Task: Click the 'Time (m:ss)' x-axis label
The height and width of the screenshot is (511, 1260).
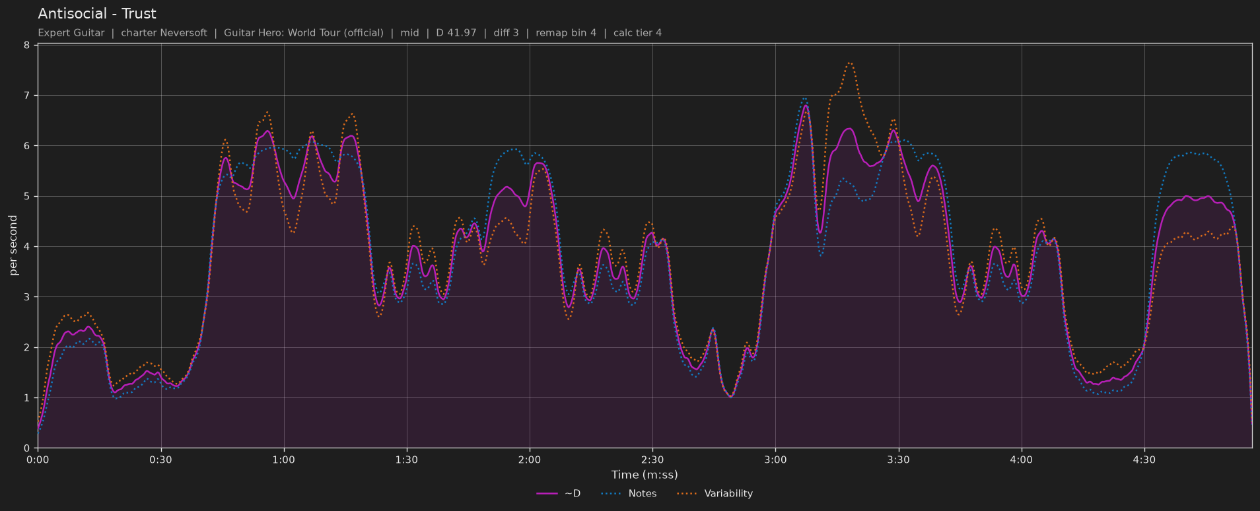Action: click(645, 475)
